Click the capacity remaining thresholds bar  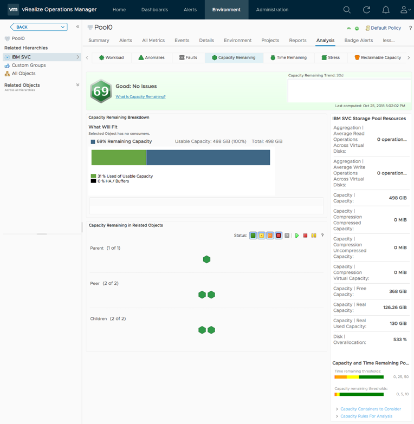pos(359,394)
